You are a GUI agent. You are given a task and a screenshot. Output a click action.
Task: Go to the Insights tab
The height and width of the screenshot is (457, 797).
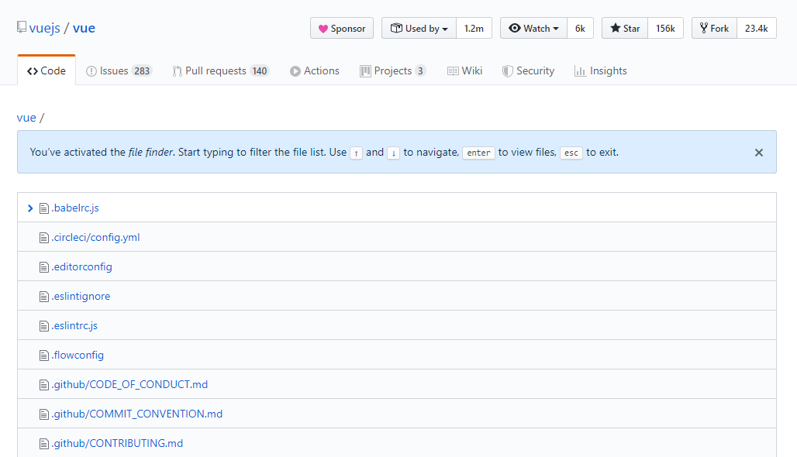click(x=600, y=71)
